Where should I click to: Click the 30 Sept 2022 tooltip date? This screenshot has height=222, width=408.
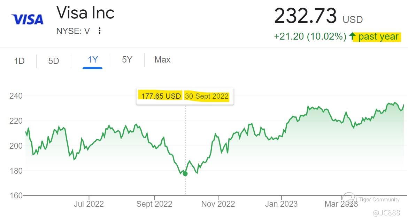[207, 96]
